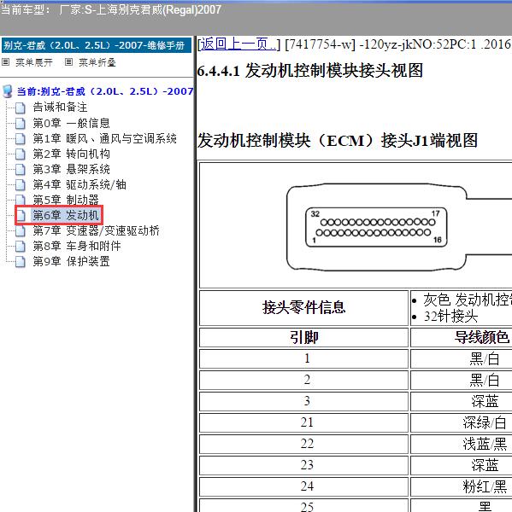The image size is (512, 512).
Task: Open 第1章 暖风、通风与空调系统
Action: [104, 138]
